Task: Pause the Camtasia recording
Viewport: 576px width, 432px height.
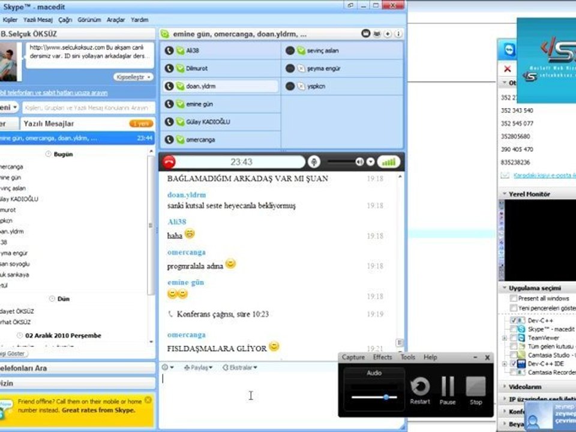Action: (x=448, y=391)
